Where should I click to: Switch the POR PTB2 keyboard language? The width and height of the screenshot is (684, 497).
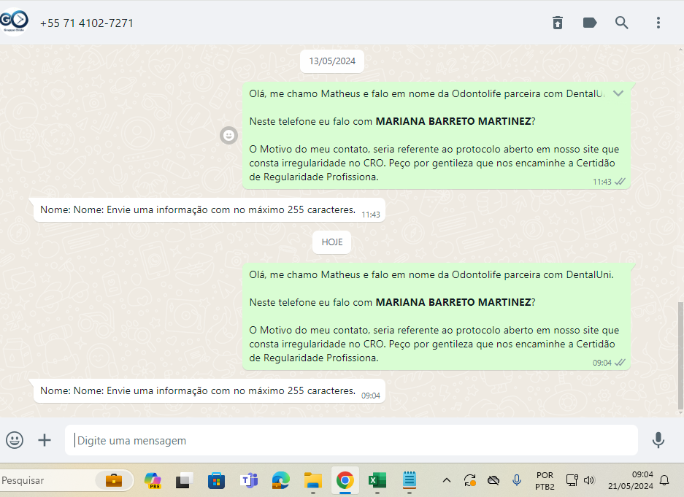(545, 480)
